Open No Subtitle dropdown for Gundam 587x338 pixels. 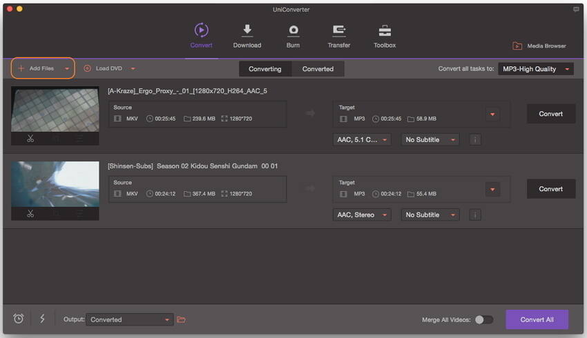point(430,215)
